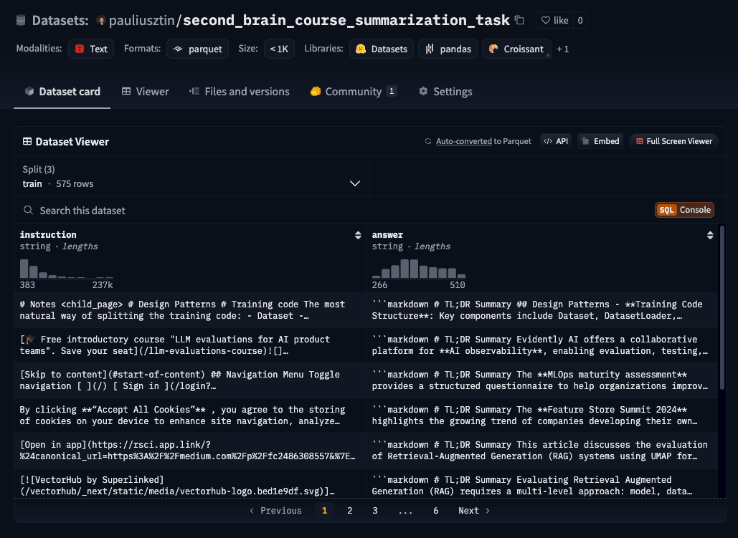Open the API button
738x538 pixels.
[556, 141]
